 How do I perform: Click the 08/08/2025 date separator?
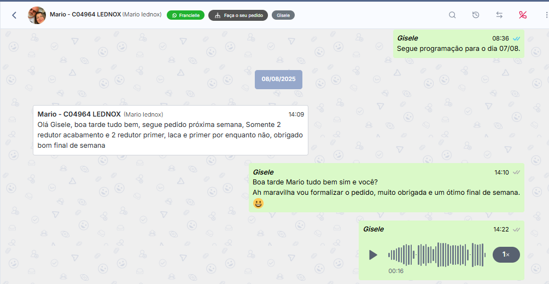[278, 79]
